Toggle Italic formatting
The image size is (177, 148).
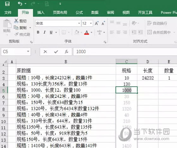click(44, 32)
